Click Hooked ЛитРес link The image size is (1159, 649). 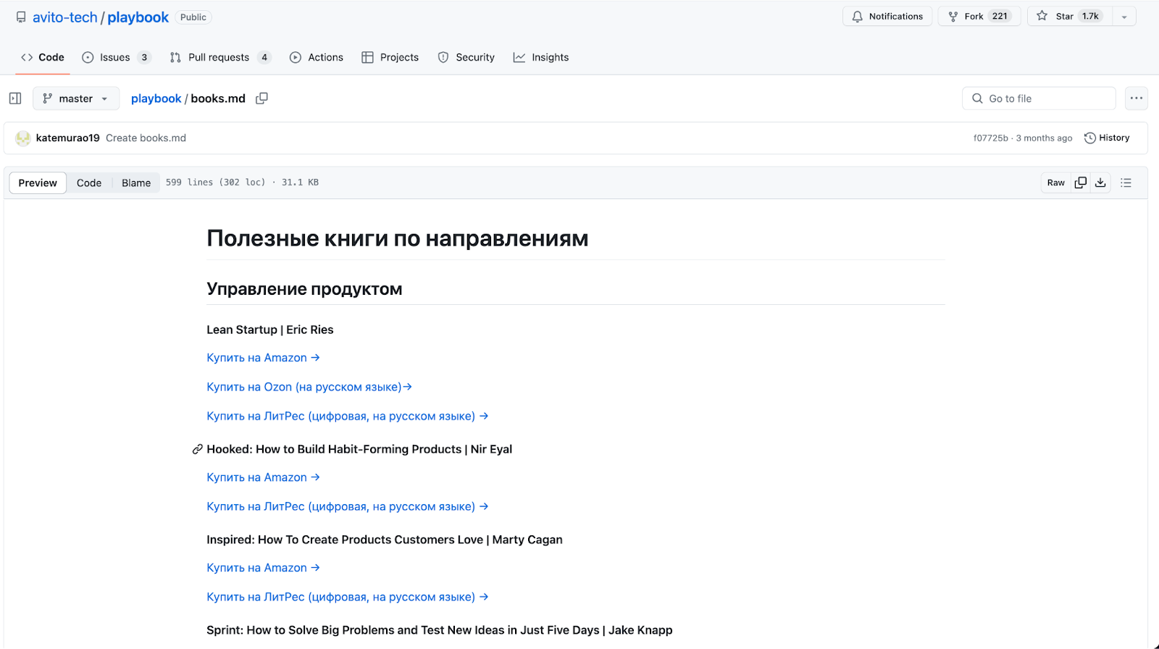click(x=348, y=506)
